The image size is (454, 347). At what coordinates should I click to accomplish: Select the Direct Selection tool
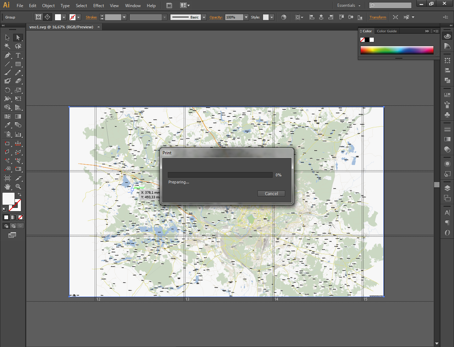coord(18,38)
